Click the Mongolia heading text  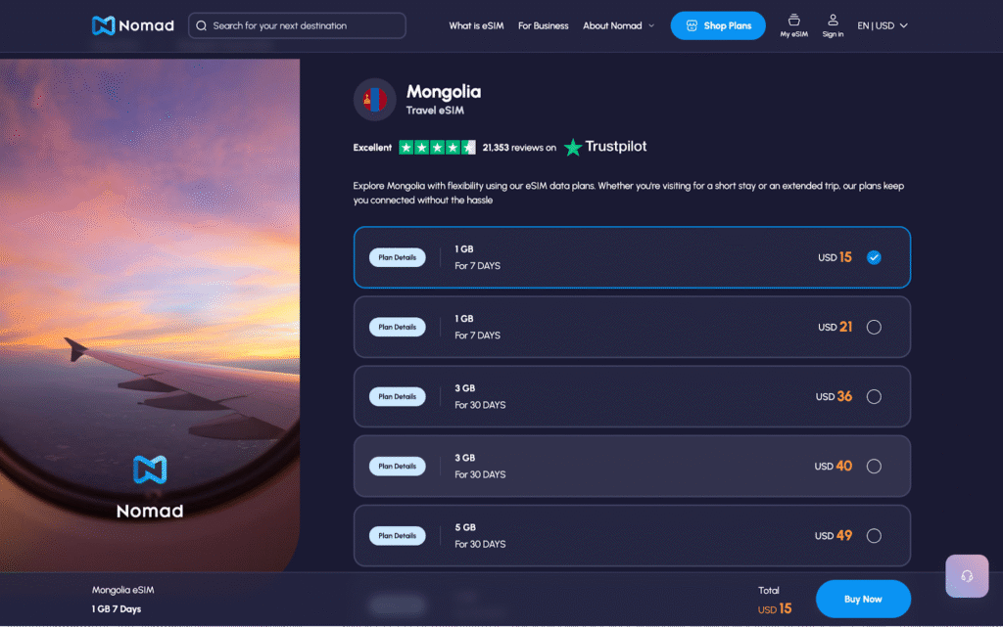coord(444,92)
